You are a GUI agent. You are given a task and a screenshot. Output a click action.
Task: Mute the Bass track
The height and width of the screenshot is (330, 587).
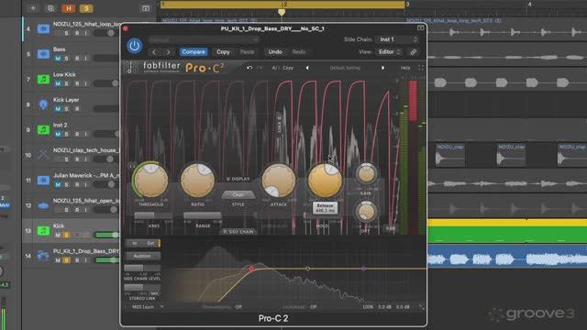click(58, 59)
